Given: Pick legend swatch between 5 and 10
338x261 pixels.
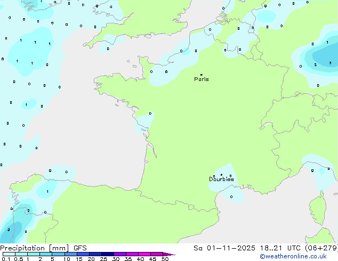Looking at the screenshot, I should [59, 254].
